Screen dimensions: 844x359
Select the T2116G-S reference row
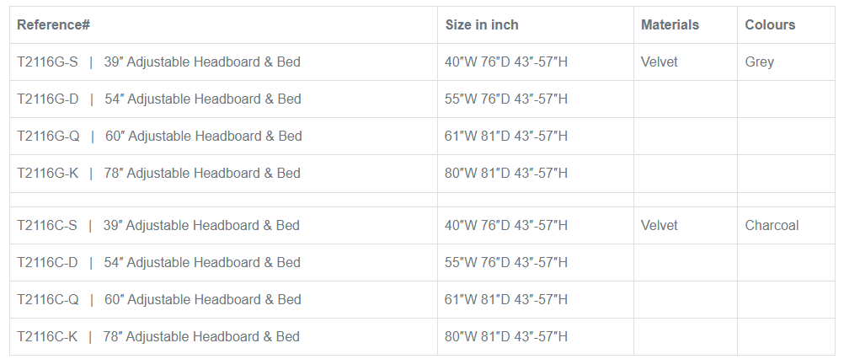tap(158, 62)
